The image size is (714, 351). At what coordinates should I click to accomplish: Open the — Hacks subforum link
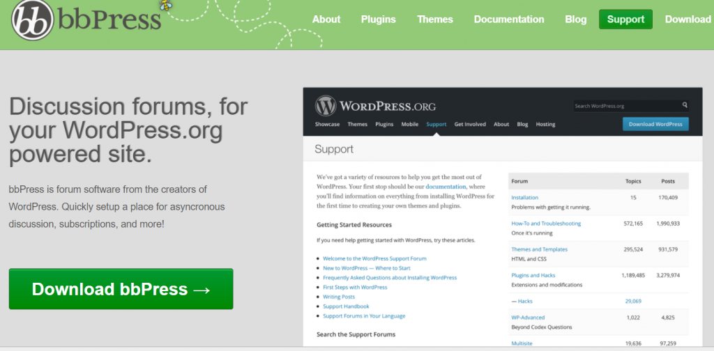[x=522, y=301]
